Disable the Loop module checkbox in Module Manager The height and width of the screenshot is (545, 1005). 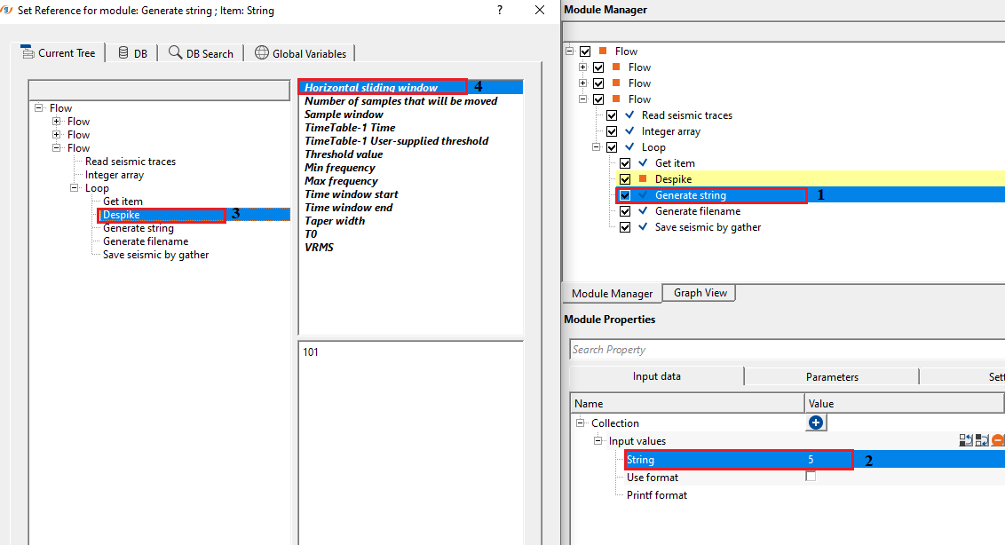[612, 147]
